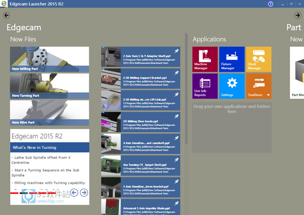The image size is (304, 215).
Task: Create a New Turning Part
Action: [50, 86]
